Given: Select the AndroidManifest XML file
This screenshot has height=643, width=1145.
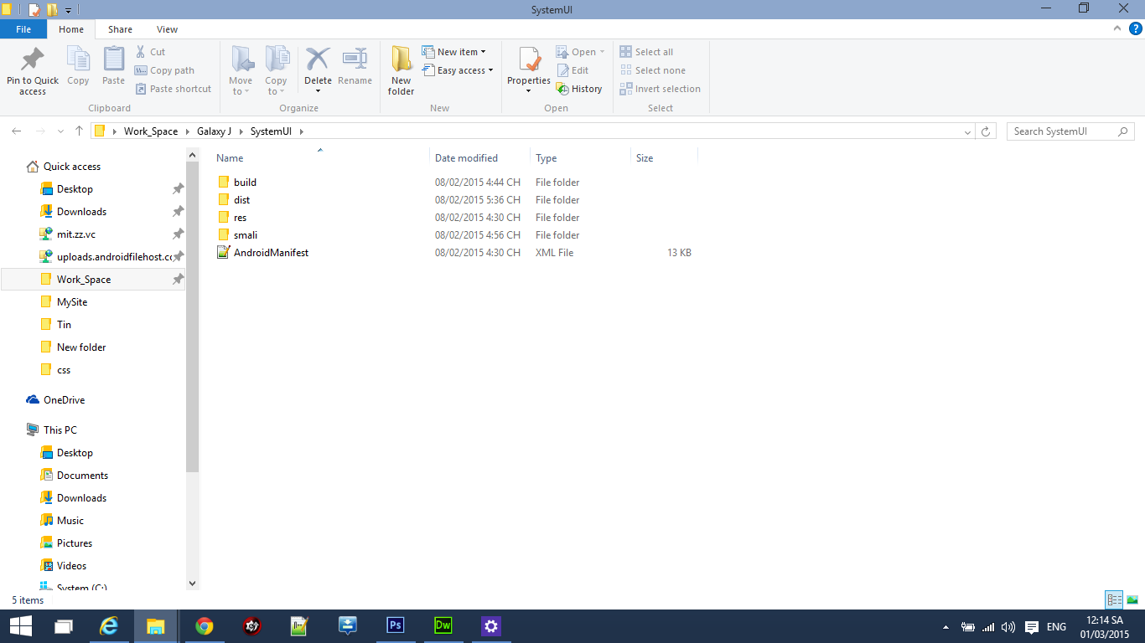Looking at the screenshot, I should click(271, 252).
